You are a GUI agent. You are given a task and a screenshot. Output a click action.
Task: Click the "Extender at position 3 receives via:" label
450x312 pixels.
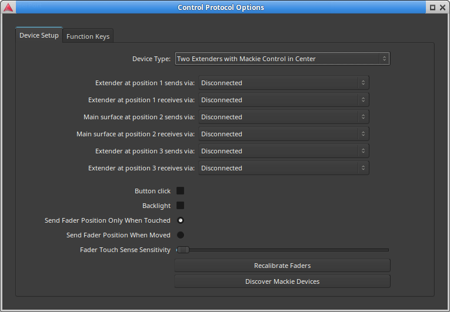click(x=141, y=168)
